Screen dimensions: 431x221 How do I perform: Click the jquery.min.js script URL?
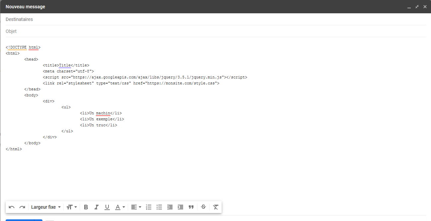pos(148,77)
